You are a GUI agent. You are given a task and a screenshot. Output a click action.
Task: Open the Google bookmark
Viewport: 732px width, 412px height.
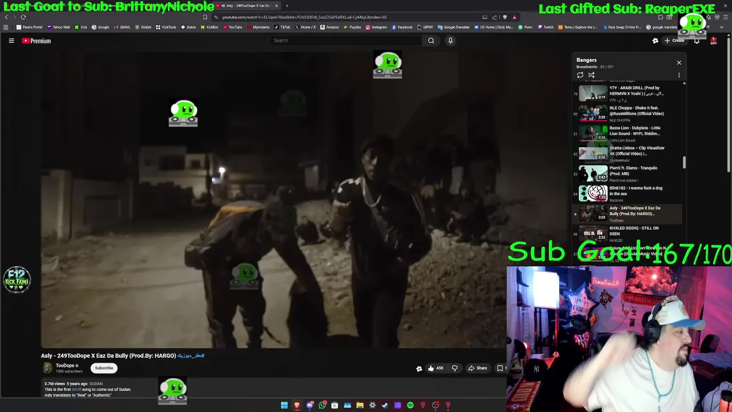(x=100, y=27)
